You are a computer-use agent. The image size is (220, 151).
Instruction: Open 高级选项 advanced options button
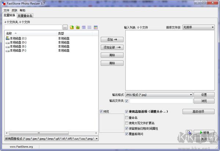198,112
